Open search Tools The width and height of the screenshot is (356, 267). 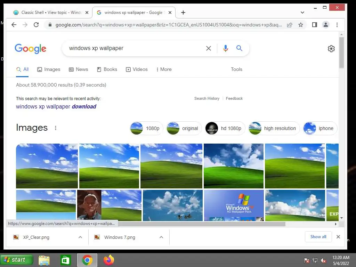(x=236, y=70)
